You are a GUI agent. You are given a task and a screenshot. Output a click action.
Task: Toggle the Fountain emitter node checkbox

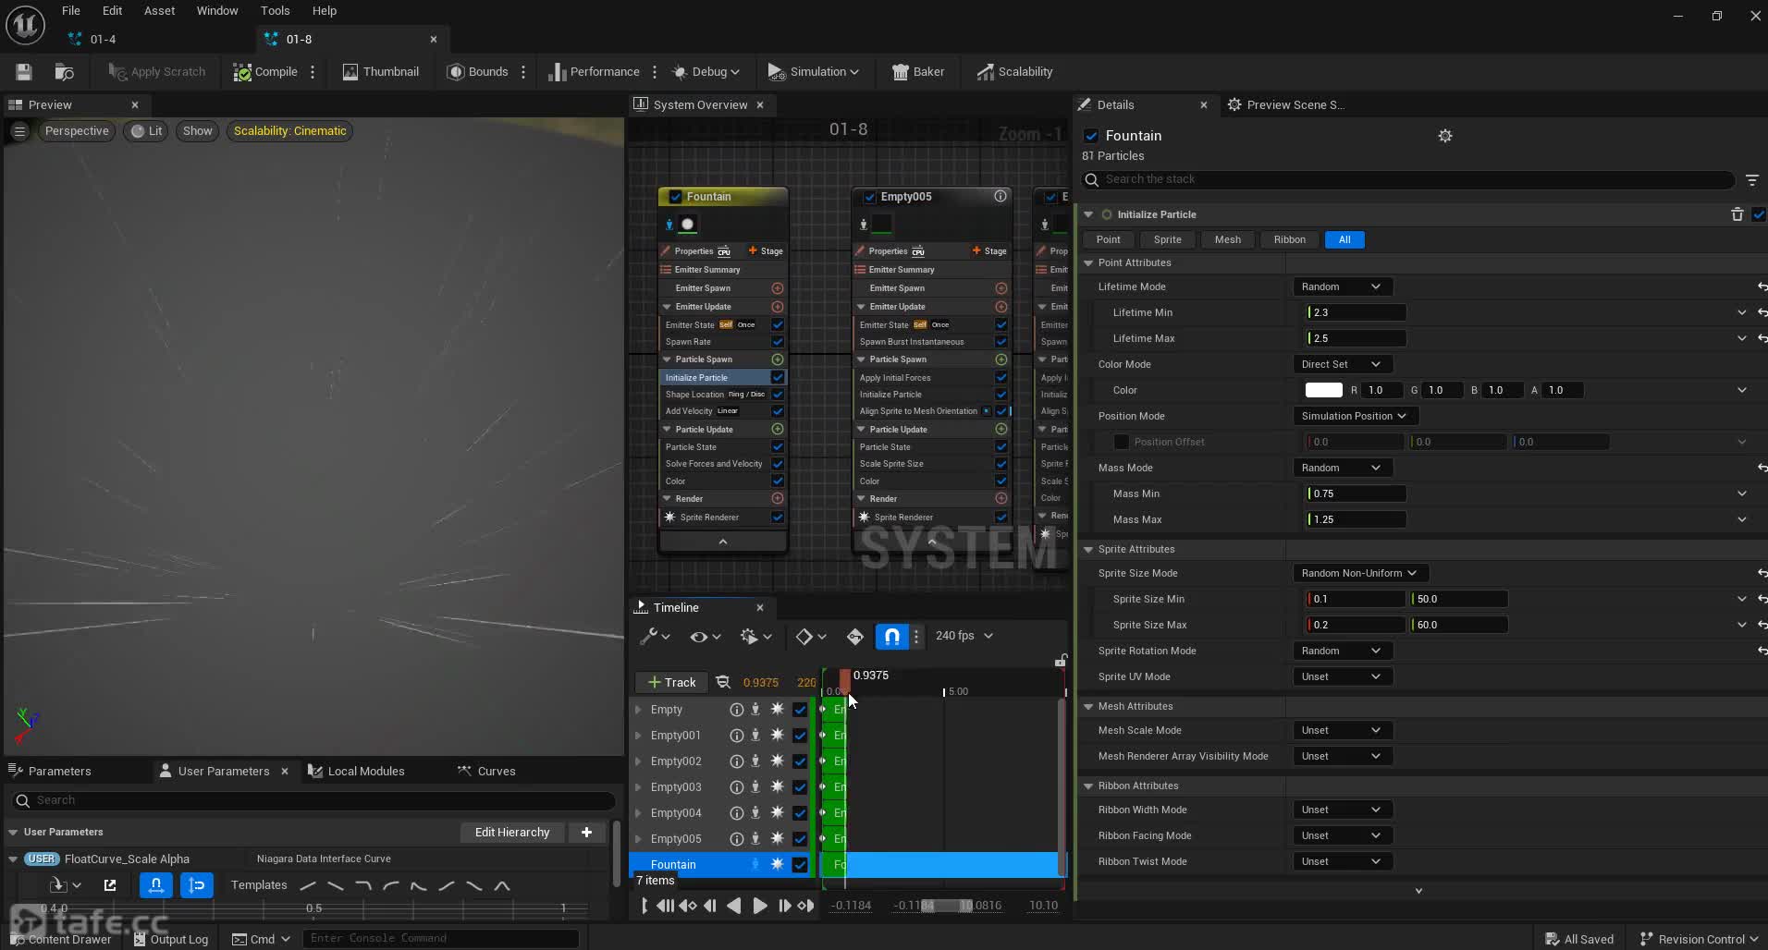click(675, 197)
